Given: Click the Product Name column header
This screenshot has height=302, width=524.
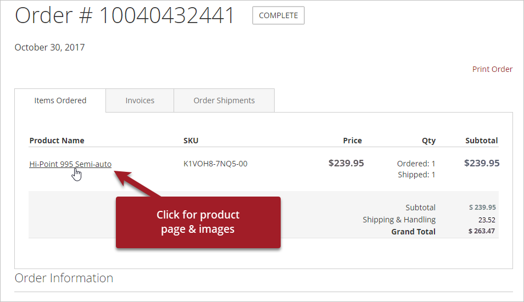Looking at the screenshot, I should 57,141.
